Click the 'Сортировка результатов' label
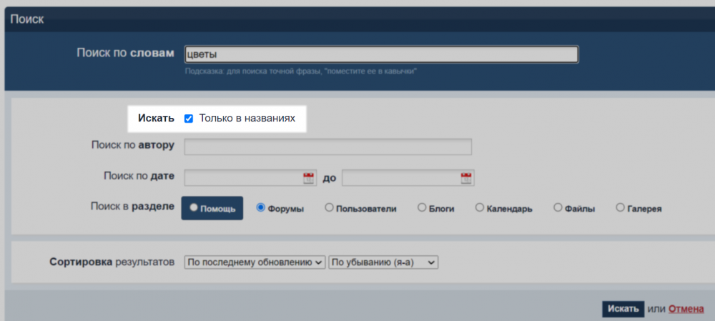715x321 pixels. 112,262
